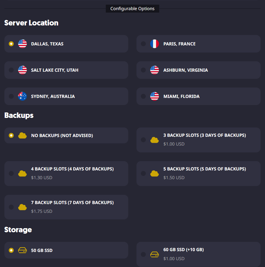Click the Australian flag icon for Sydney
265x267 pixels.
click(x=22, y=96)
